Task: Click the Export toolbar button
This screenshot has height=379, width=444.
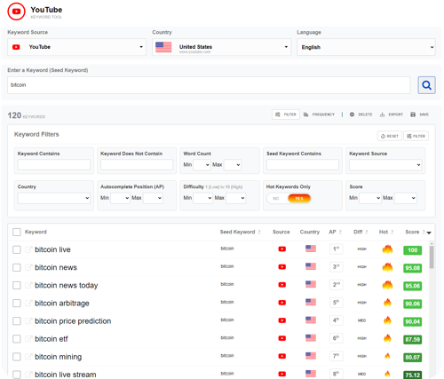Action: 392,114
